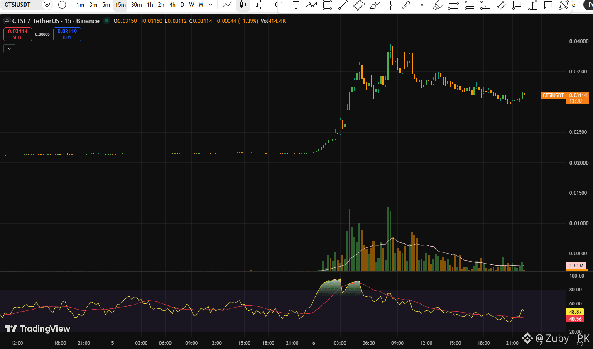Screen dimensions: 593x349
Task: Select the Vertical Line tool
Action: (390, 5)
